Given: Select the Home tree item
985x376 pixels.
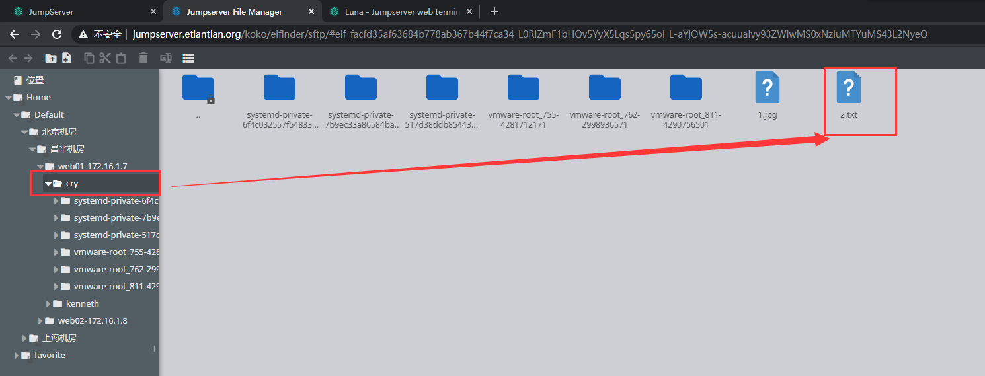Looking at the screenshot, I should coord(38,98).
